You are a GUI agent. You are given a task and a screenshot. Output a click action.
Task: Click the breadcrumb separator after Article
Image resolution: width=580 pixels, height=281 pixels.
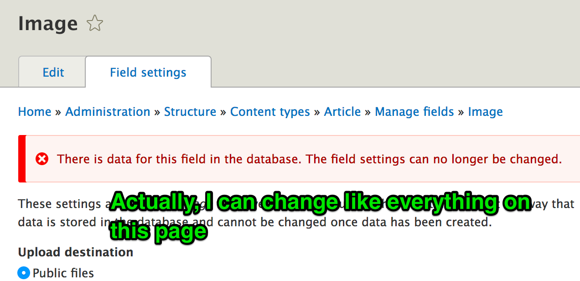368,112
